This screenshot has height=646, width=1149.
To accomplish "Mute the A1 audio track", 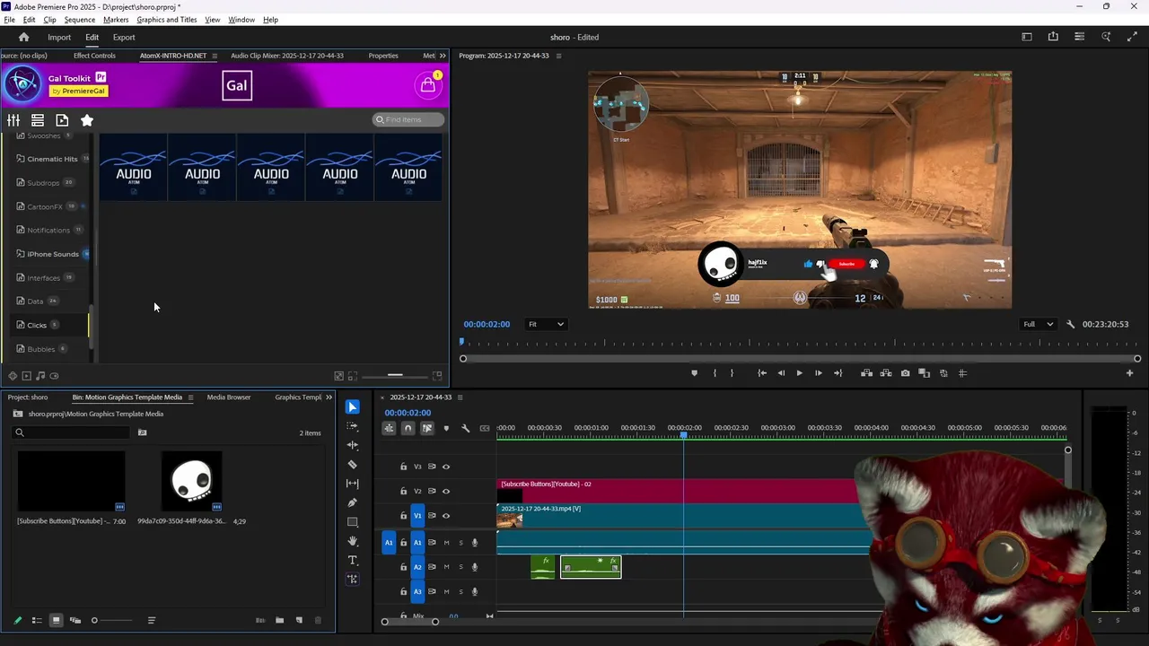I will click(446, 543).
